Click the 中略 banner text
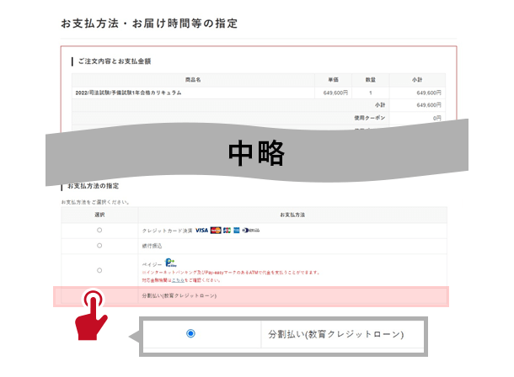 pos(257,152)
